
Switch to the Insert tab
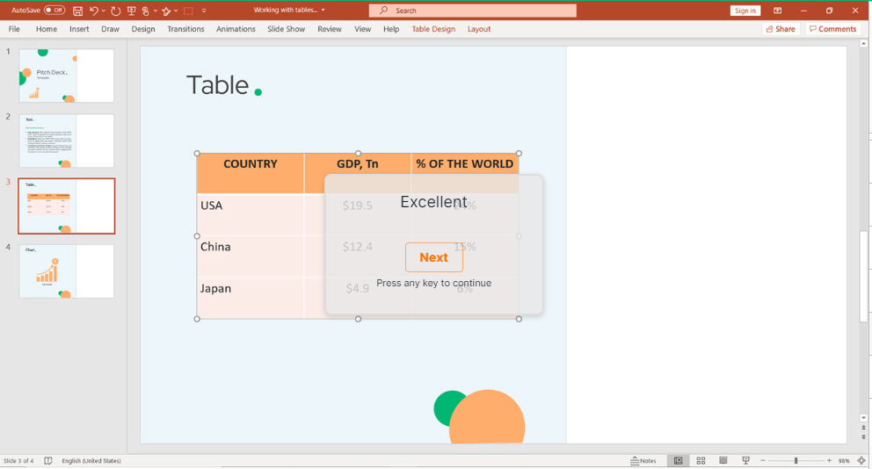pos(79,29)
